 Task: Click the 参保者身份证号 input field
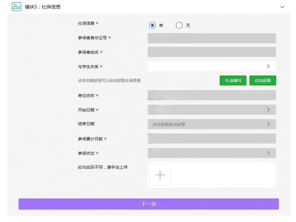click(x=212, y=38)
